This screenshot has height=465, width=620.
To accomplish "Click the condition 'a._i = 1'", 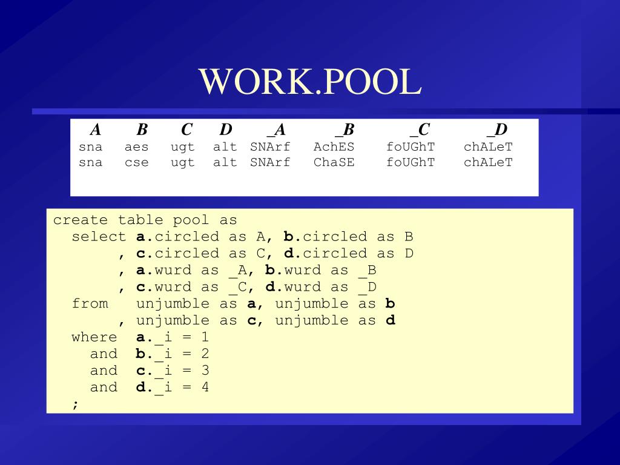I will pos(173,338).
